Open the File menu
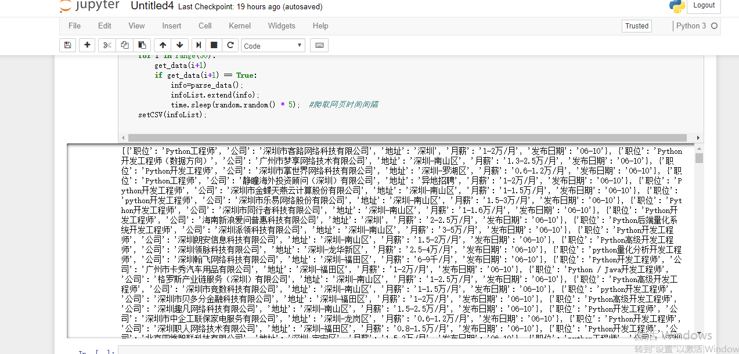 [74, 26]
